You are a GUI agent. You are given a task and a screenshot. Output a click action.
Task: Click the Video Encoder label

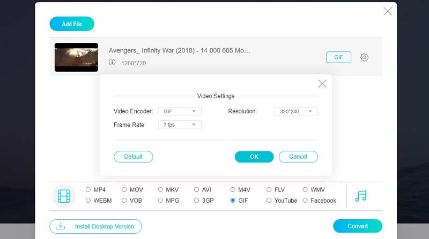pos(133,111)
